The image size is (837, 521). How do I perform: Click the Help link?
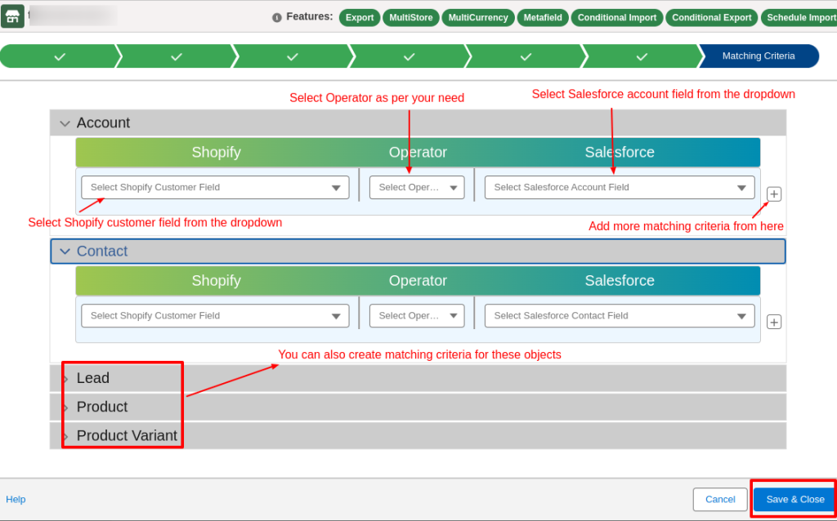coord(16,500)
